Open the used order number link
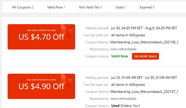Viewport: 186px width, 108px height. pyautogui.click(x=136, y=106)
